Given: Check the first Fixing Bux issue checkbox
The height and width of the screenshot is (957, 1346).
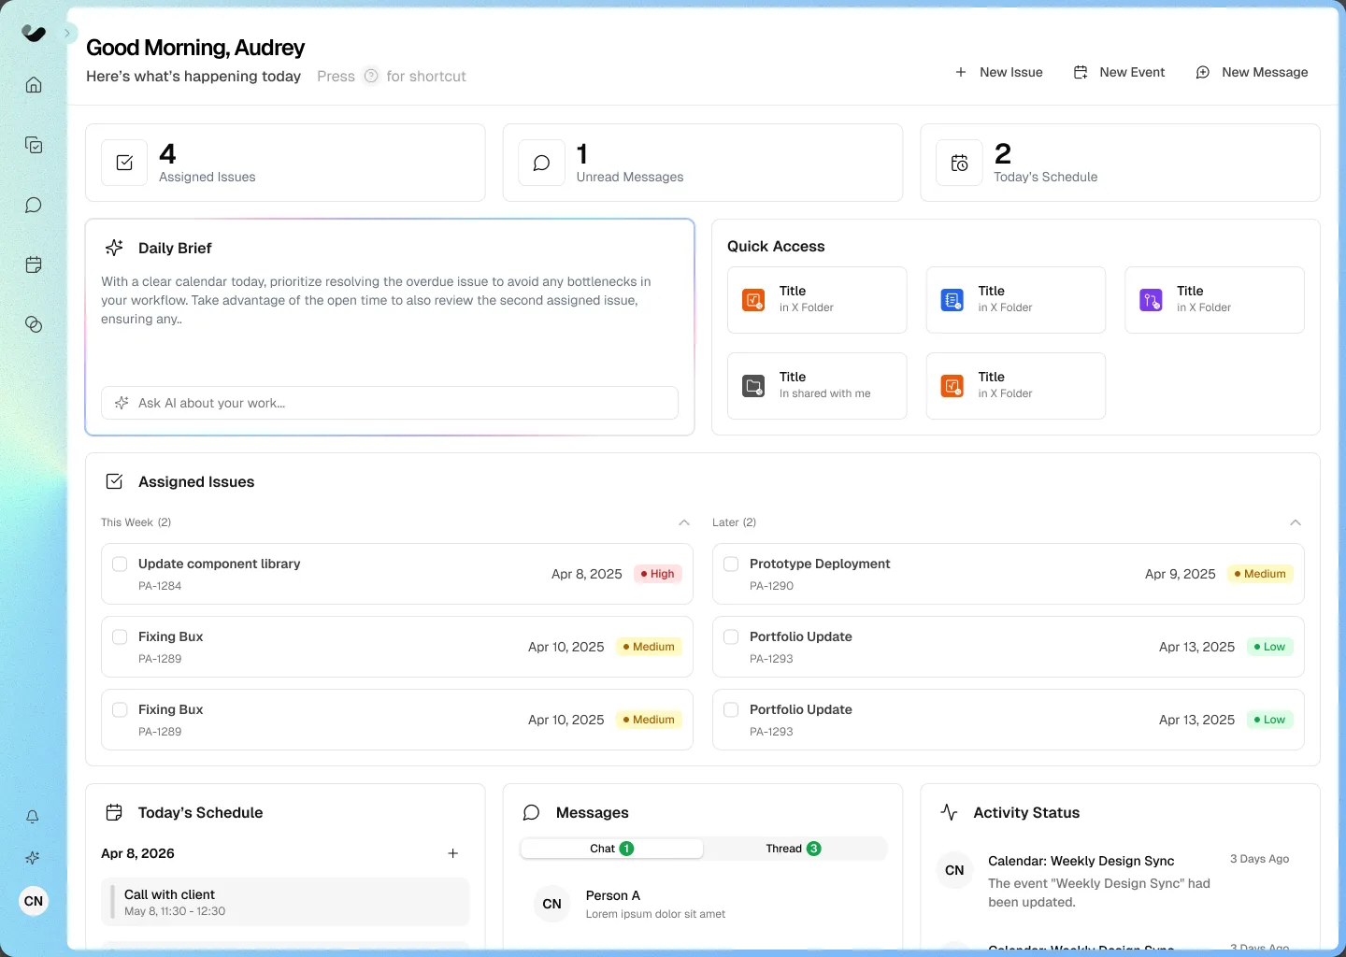Looking at the screenshot, I should 120,637.
